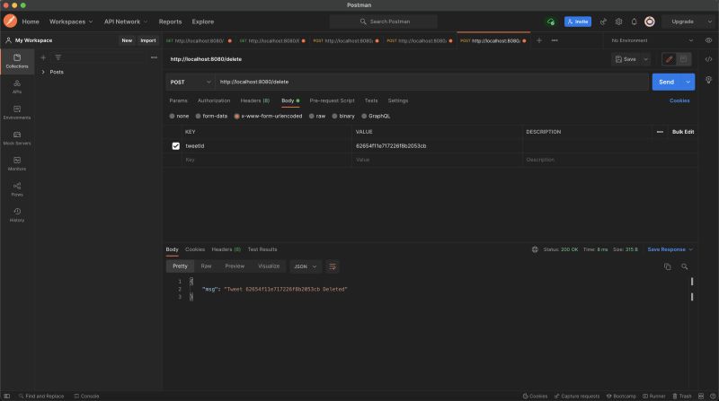Open the Collections sidebar panel

17,61
